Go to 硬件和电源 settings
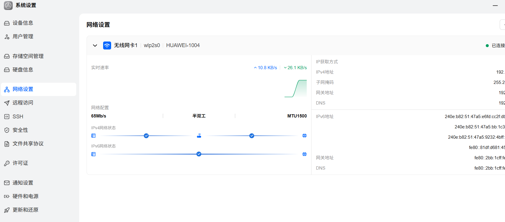Image resolution: width=505 pixels, height=222 pixels. tap(39, 196)
